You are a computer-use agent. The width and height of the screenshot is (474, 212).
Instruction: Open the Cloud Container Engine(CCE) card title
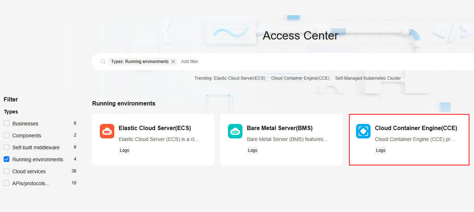[416, 128]
